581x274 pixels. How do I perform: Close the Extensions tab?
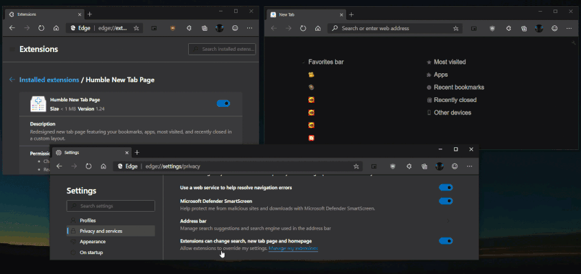(x=80, y=14)
